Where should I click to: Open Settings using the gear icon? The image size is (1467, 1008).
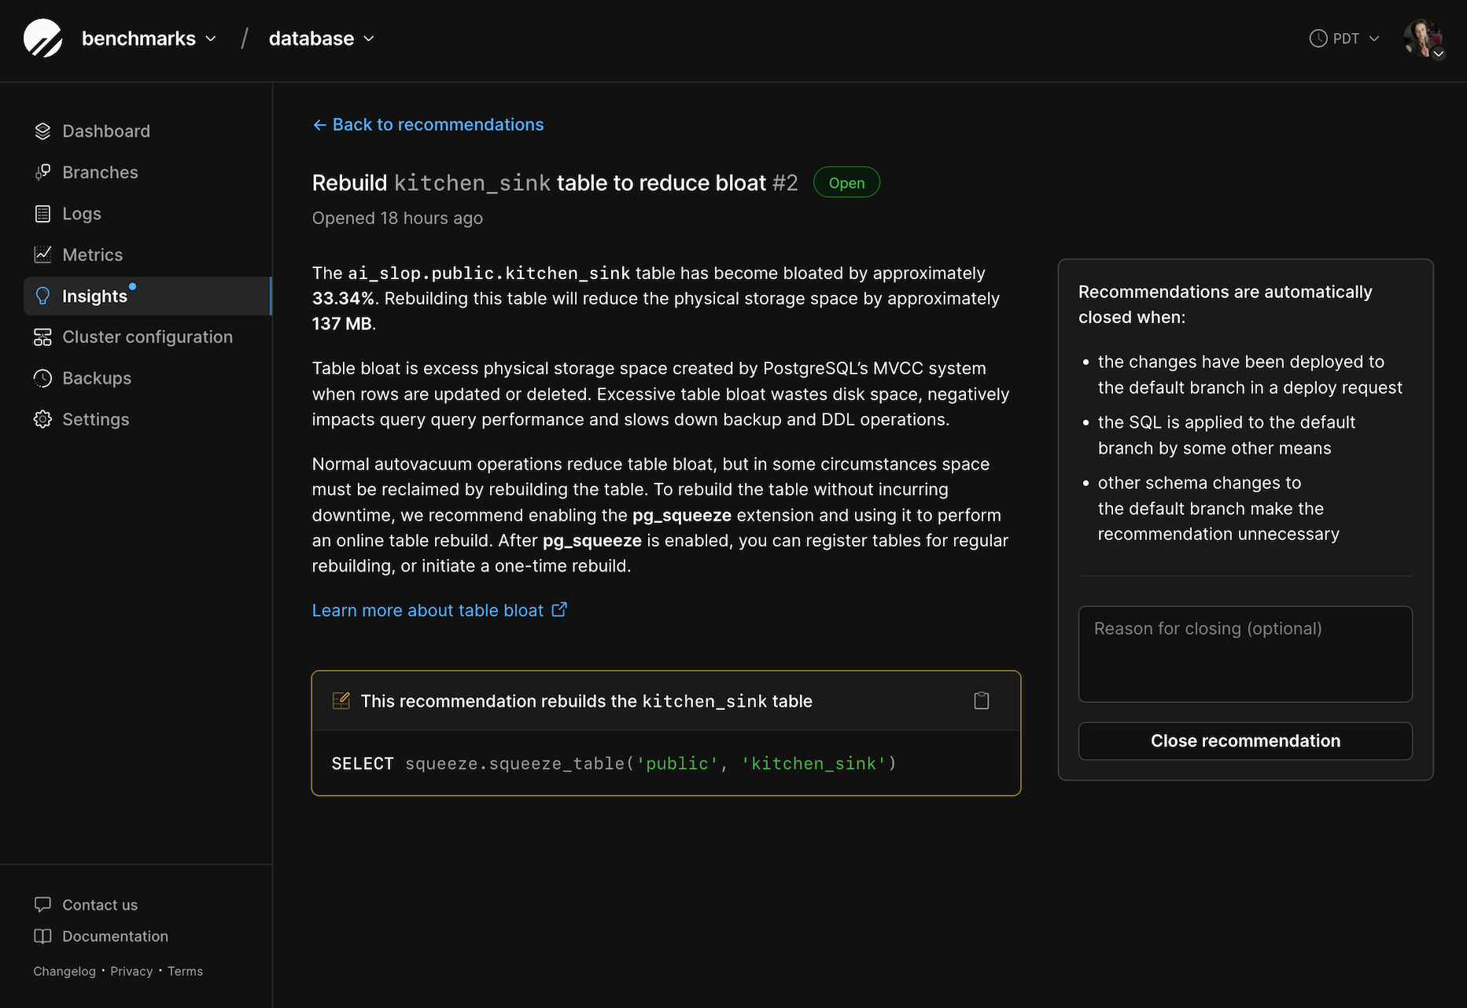click(42, 418)
